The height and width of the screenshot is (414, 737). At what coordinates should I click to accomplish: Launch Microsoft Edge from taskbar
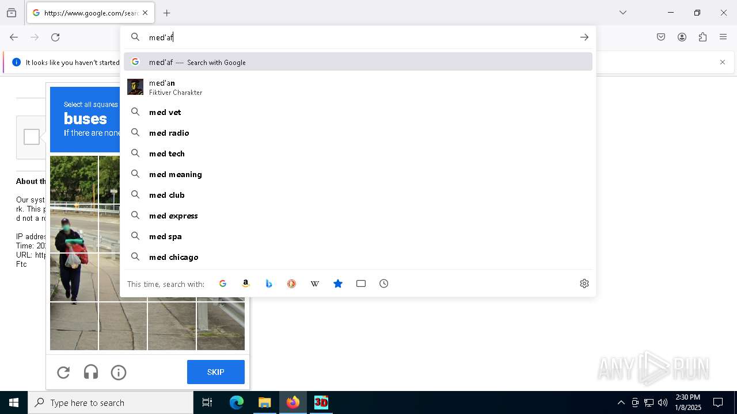tap(237, 402)
